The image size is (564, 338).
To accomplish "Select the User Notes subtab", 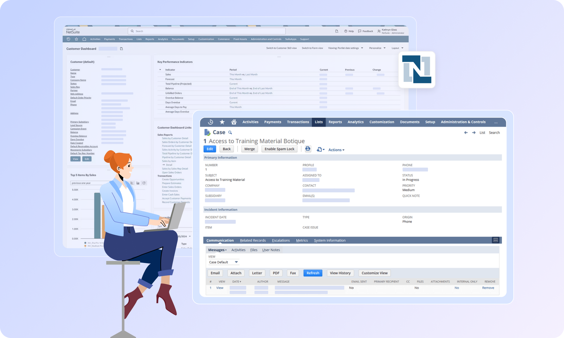I will [x=271, y=250].
